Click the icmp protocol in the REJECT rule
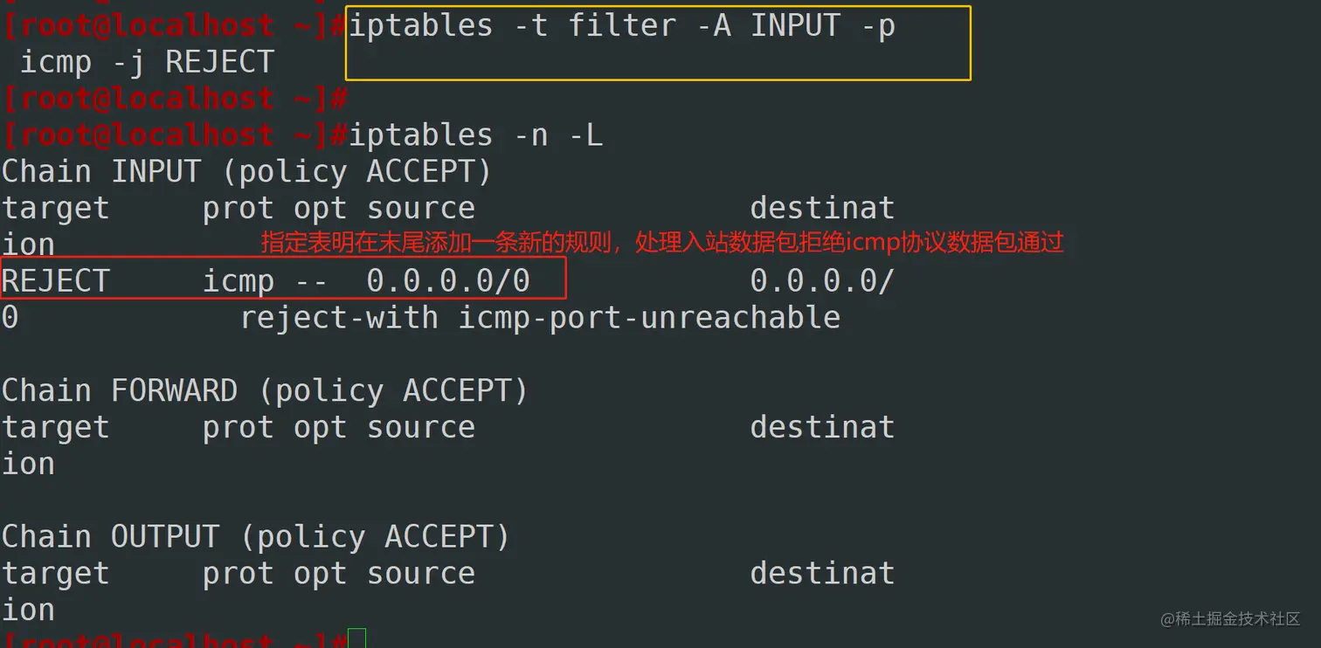Viewport: 1321px width, 648px height. (x=239, y=281)
